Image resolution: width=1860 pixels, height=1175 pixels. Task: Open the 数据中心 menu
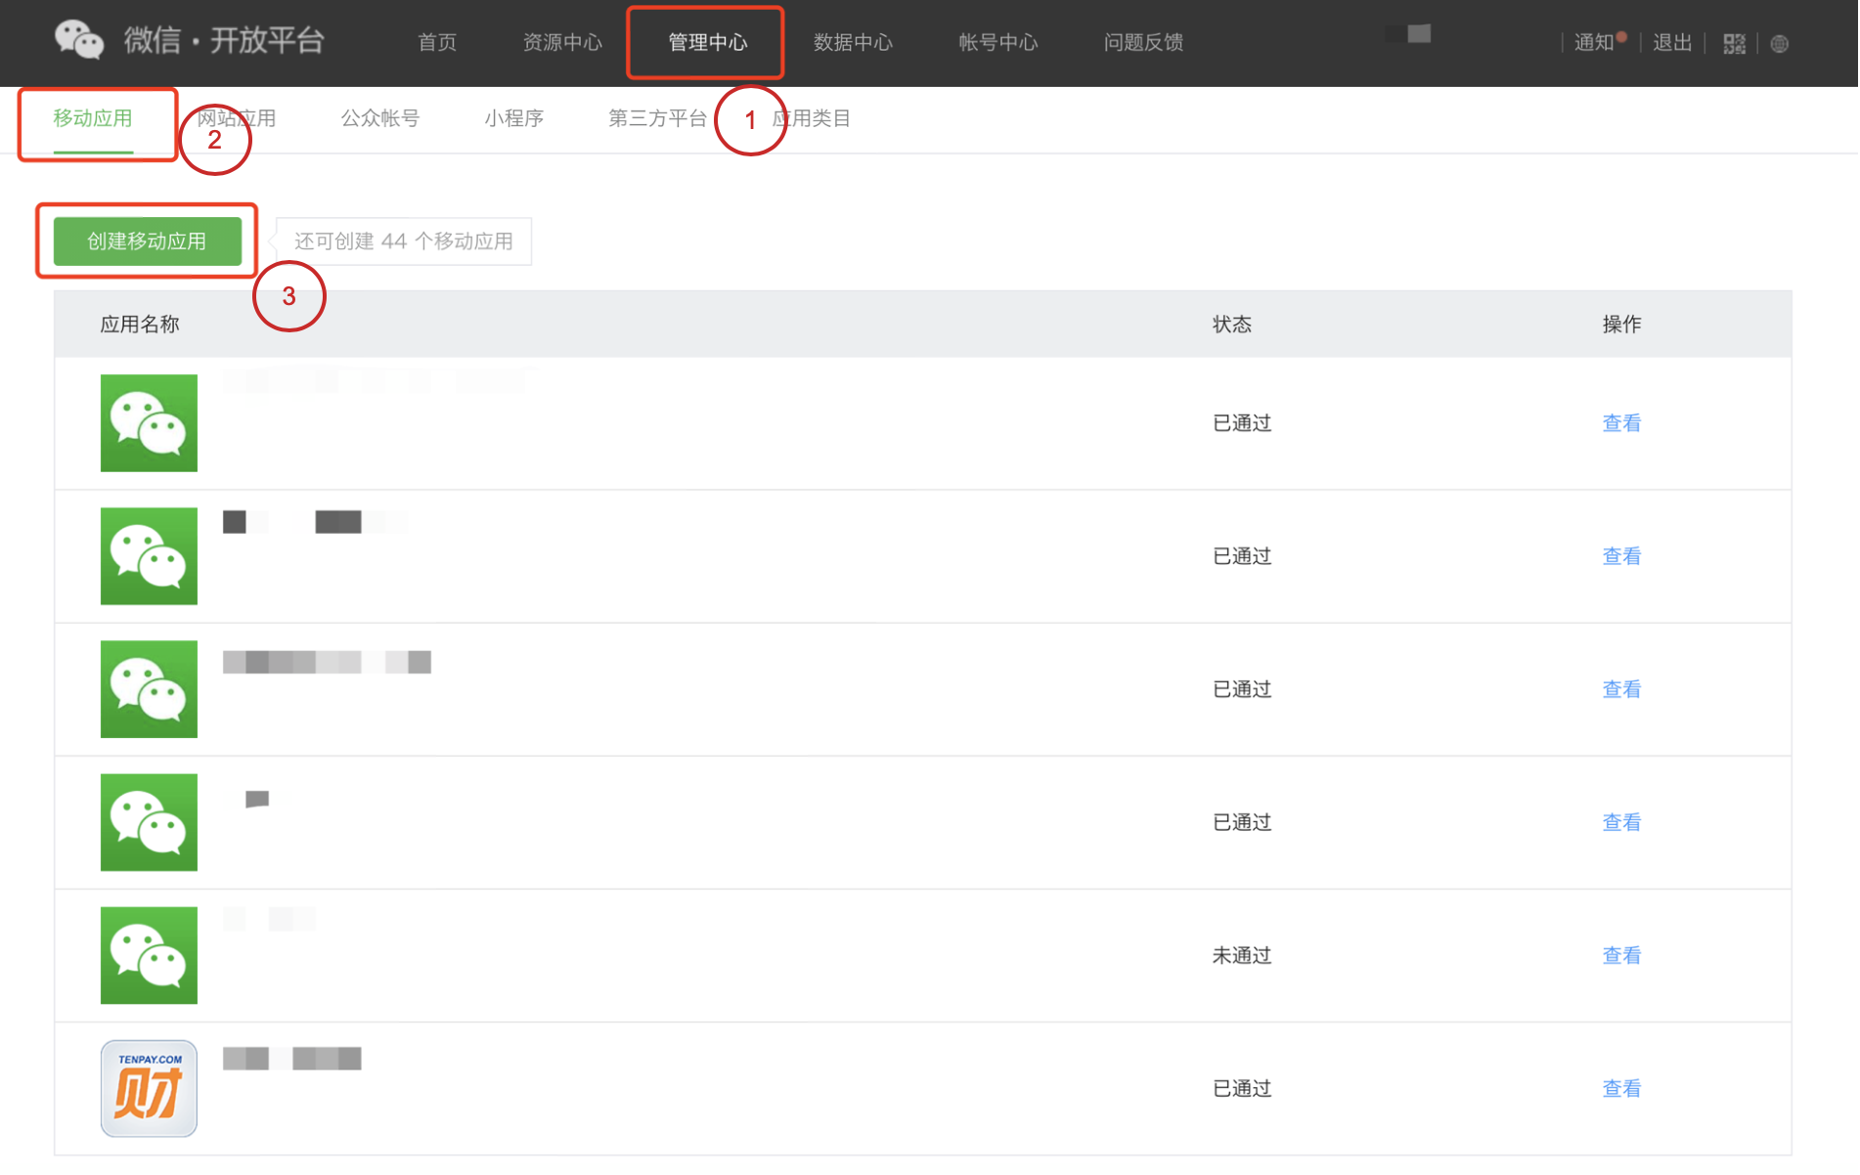[853, 42]
